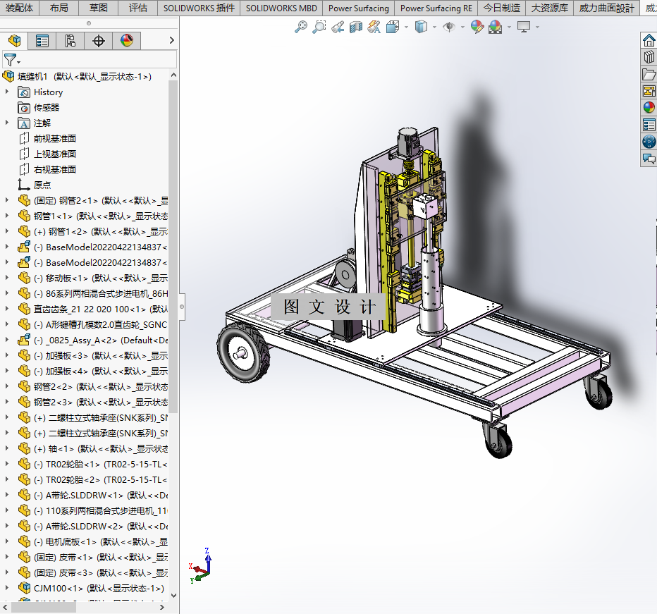
Task: Expand 直齿条_21 22 020 100<1> node
Action: tap(7, 309)
